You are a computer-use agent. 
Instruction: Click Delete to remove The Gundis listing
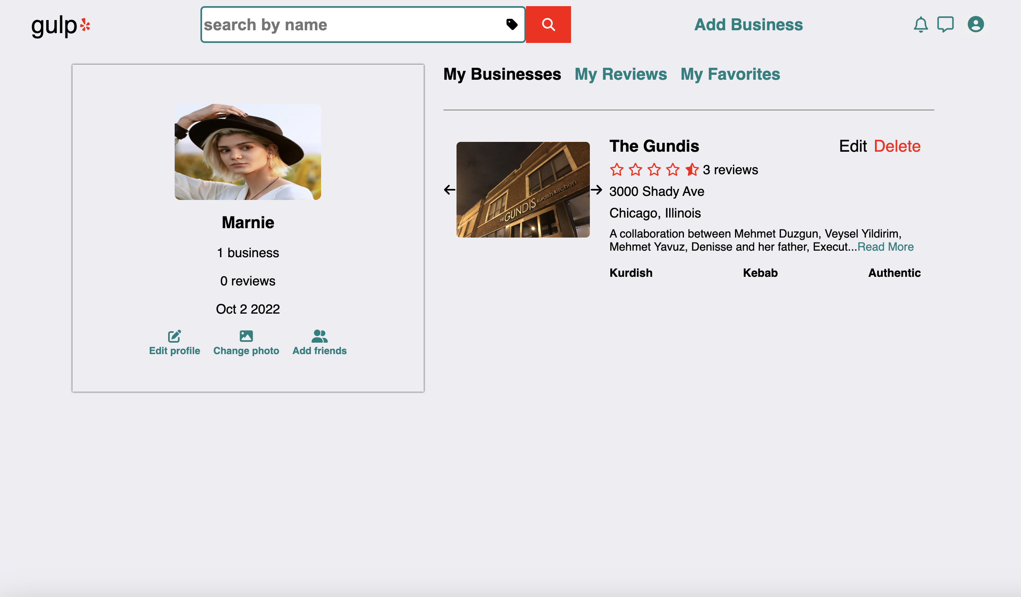pyautogui.click(x=897, y=146)
